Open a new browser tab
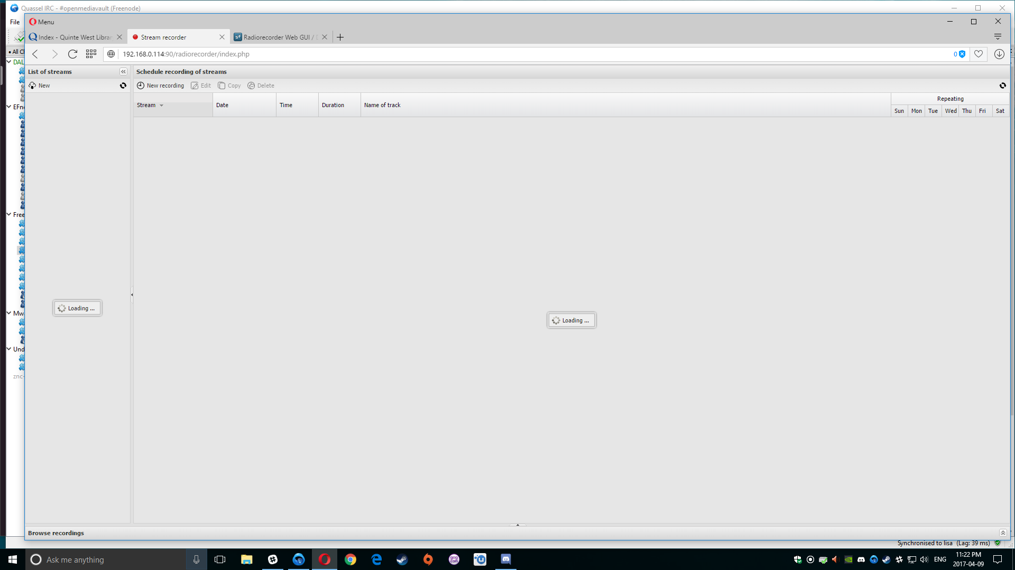This screenshot has height=570, width=1015. pos(340,37)
